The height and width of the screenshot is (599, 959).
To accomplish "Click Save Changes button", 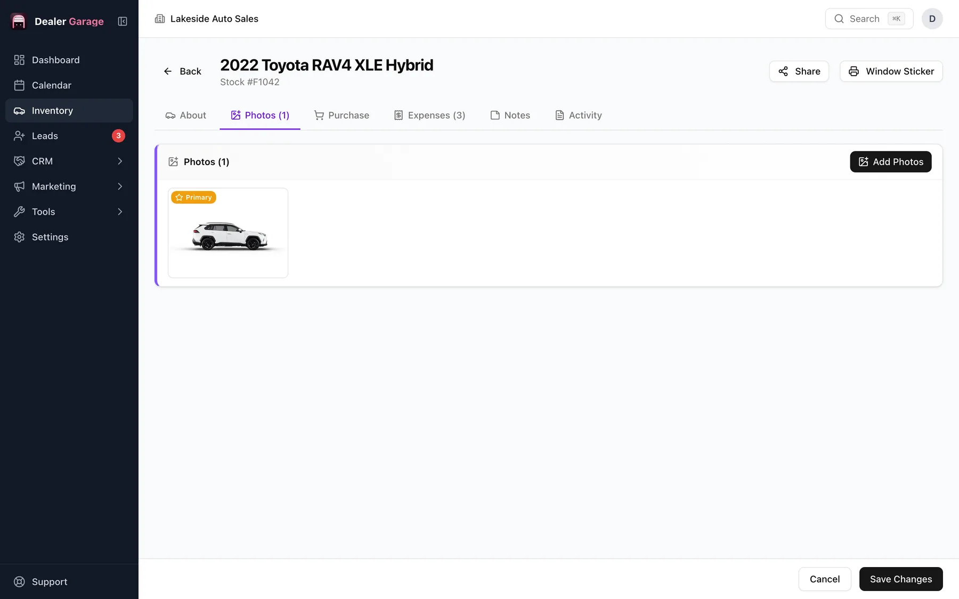I will (x=901, y=579).
